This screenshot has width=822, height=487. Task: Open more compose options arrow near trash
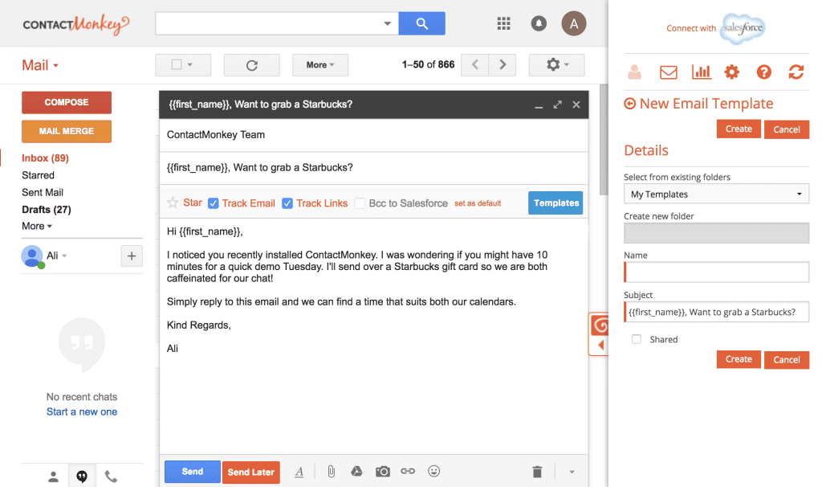572,472
